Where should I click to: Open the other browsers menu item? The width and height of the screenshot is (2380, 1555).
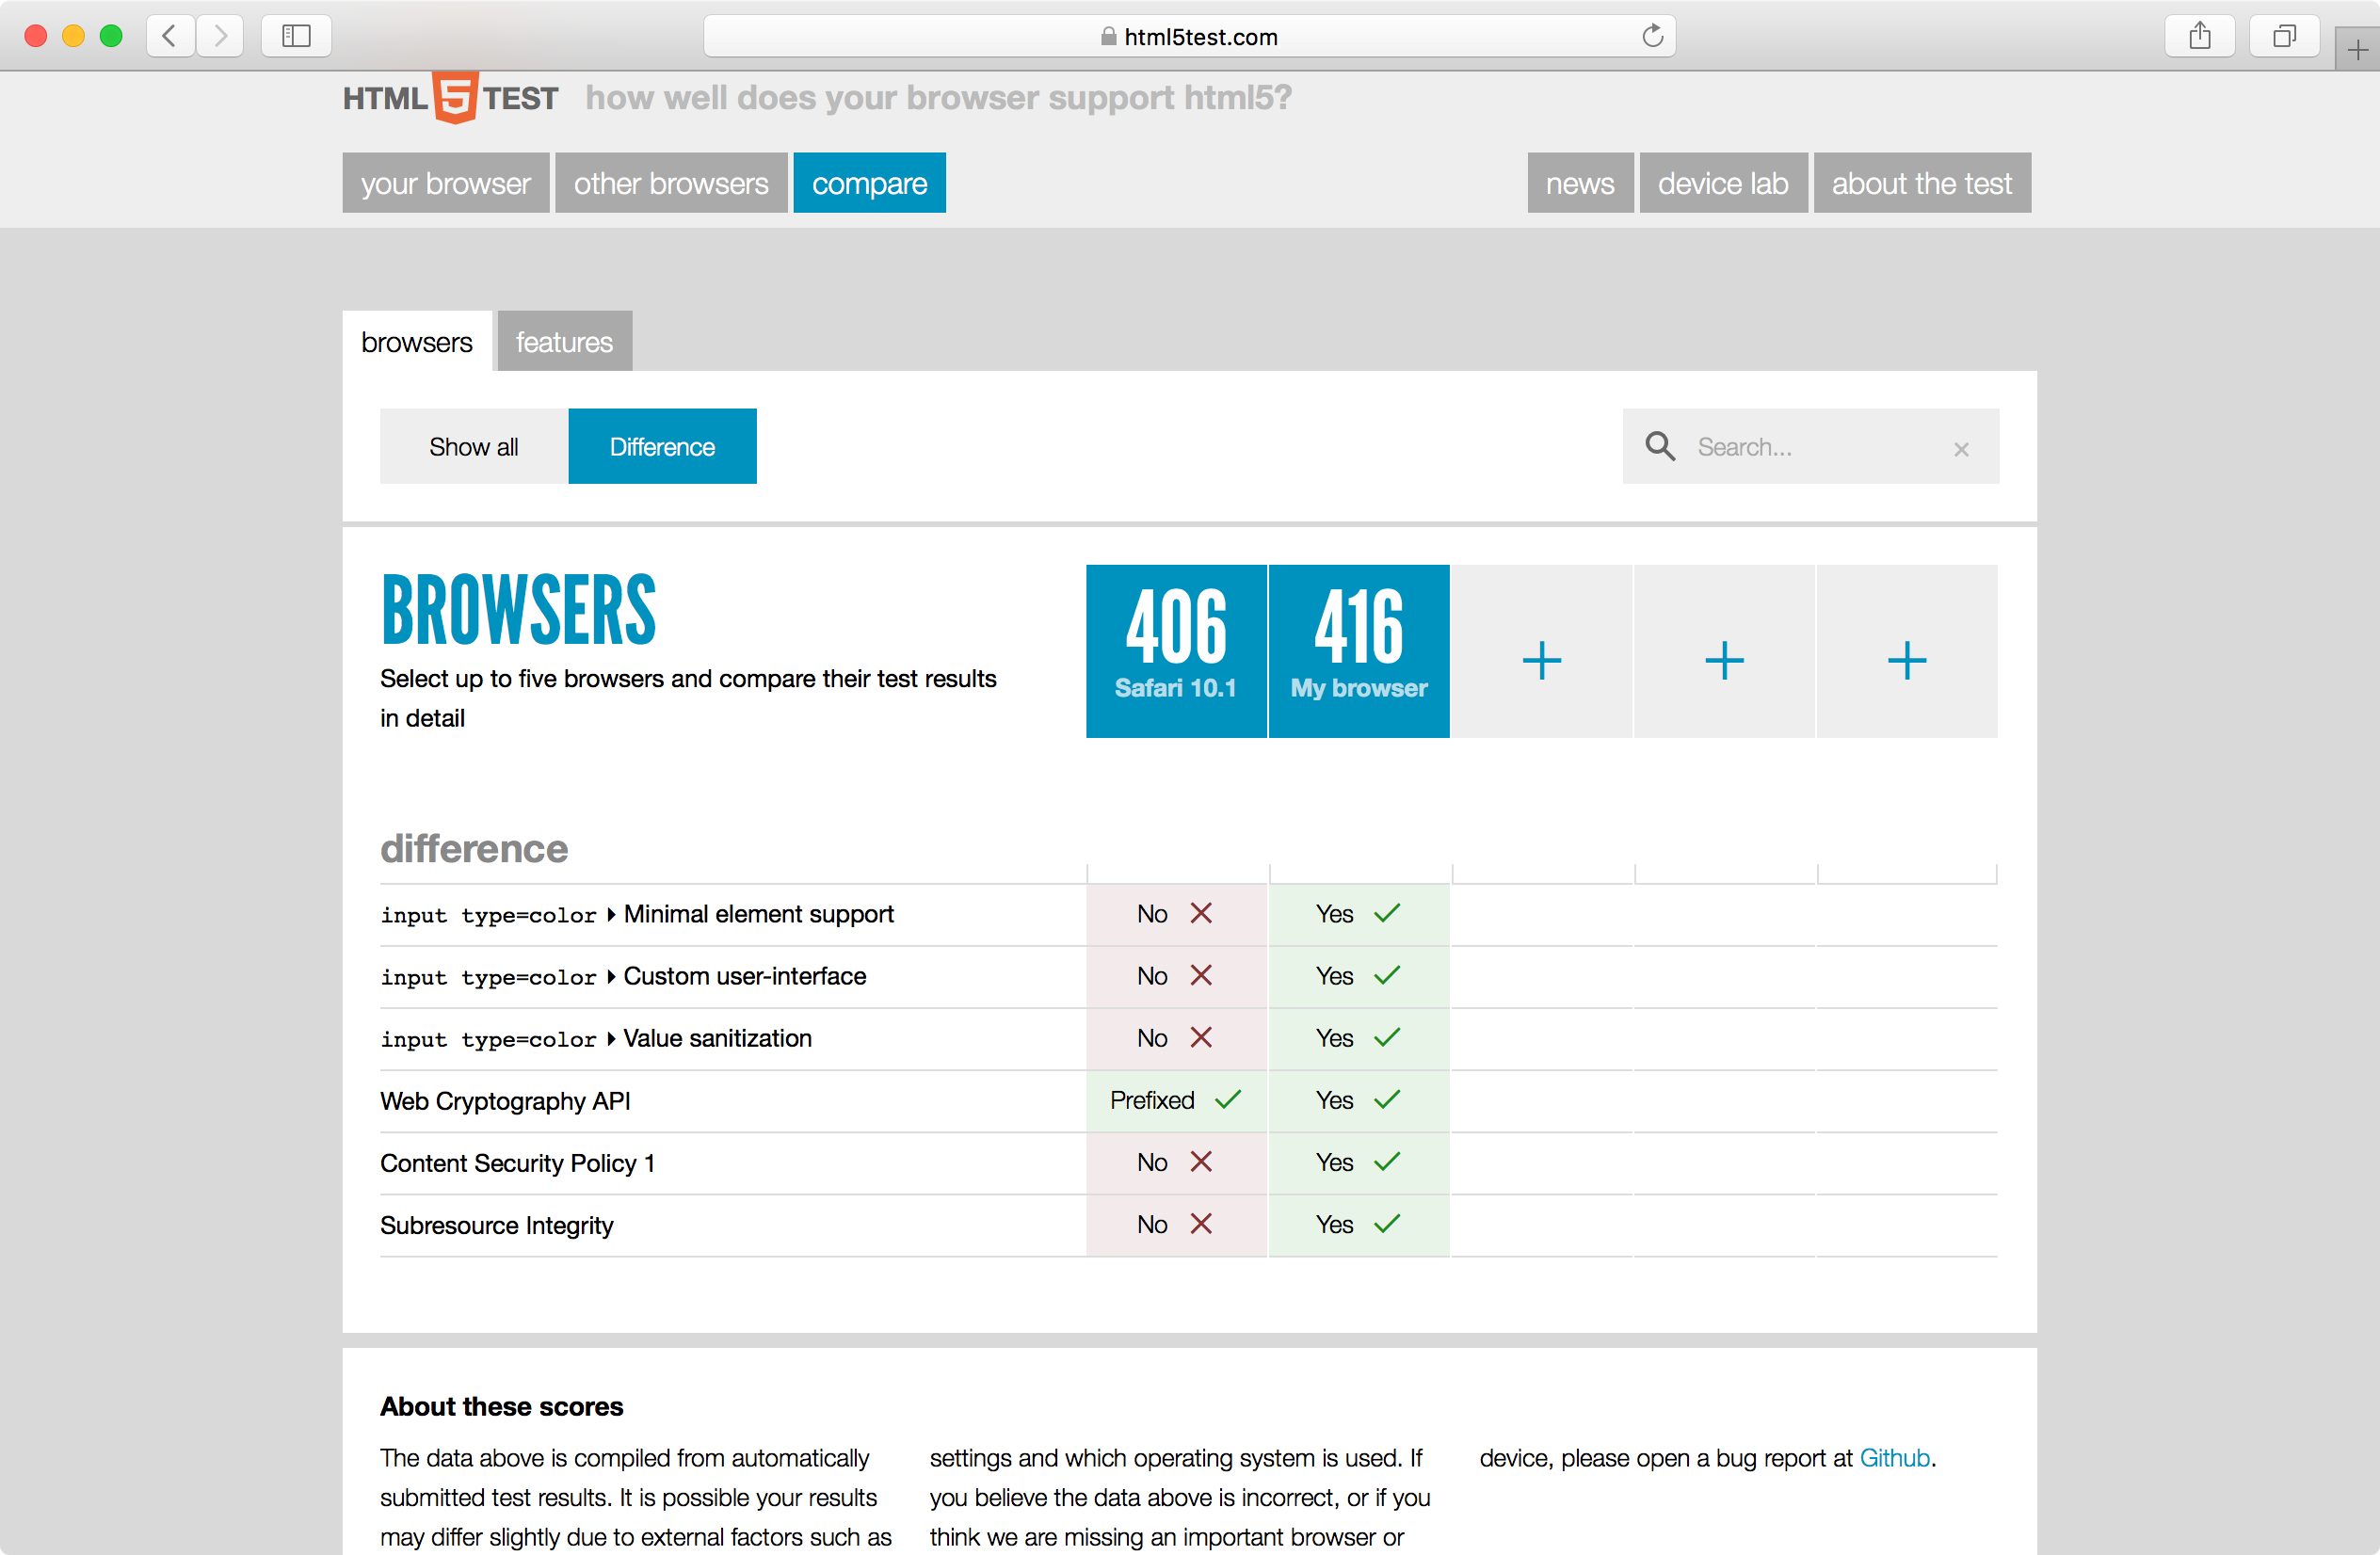pos(670,183)
